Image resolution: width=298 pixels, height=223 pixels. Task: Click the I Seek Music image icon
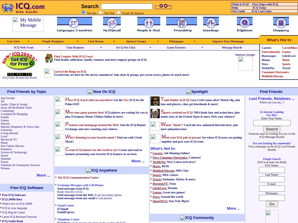point(60,139)
